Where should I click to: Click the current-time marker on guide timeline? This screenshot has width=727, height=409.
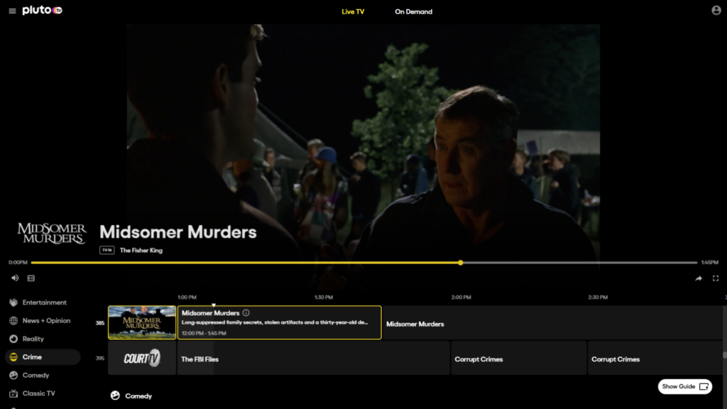click(214, 305)
